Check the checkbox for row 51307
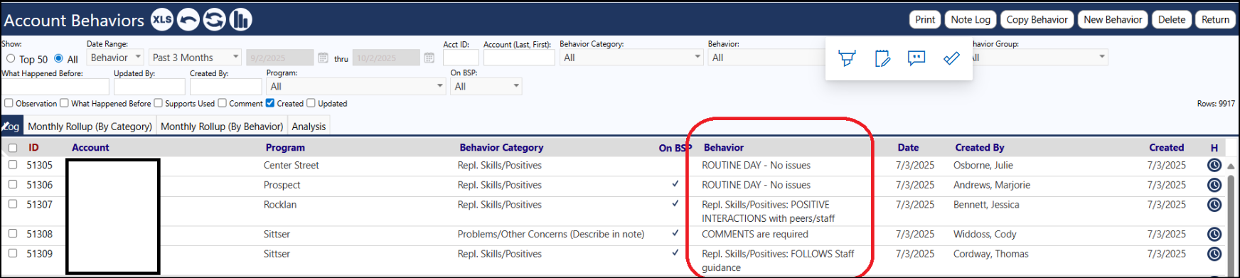The height and width of the screenshot is (278, 1240). pos(13,204)
